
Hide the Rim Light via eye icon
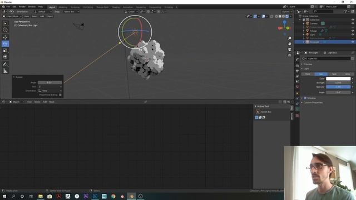pos(353,42)
